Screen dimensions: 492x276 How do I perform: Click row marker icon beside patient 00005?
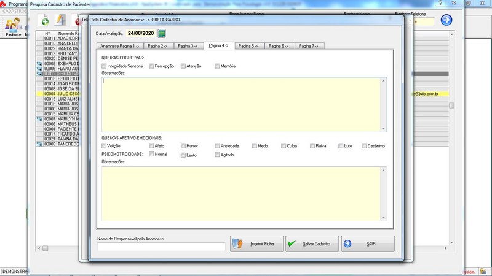[x=39, y=69]
